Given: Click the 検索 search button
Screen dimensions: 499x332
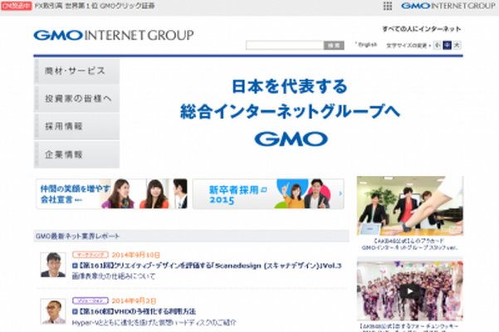Looking at the screenshot, I should [334, 46].
